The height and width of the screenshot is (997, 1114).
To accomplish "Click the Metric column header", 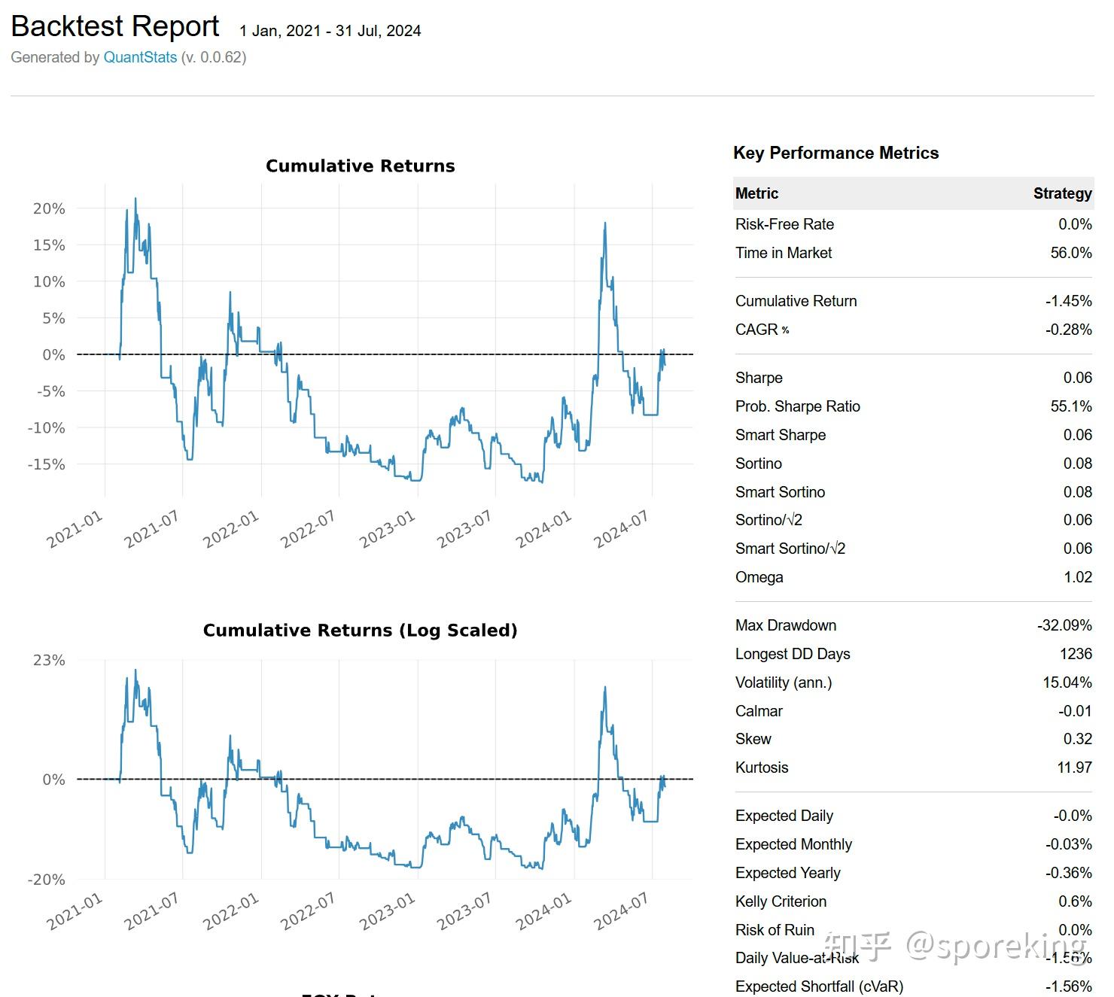I will [x=756, y=193].
